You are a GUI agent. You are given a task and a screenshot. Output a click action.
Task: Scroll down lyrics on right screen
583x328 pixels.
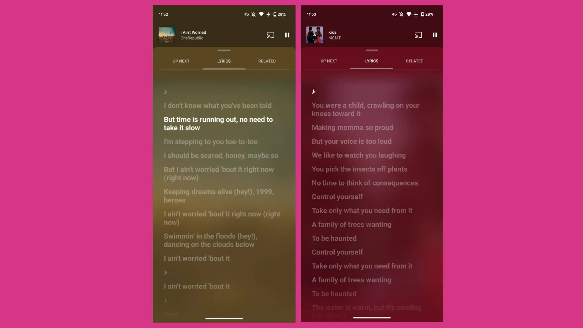tap(372, 200)
